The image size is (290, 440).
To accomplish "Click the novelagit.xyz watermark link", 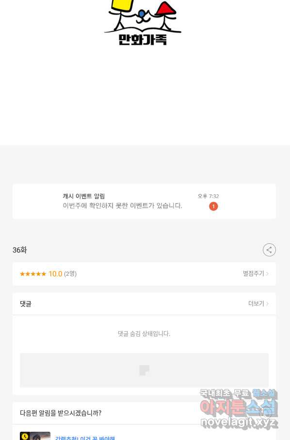I will [238, 422].
